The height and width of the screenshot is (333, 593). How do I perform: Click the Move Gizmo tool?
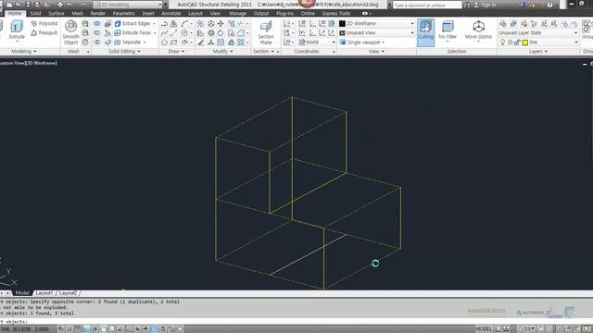478,30
